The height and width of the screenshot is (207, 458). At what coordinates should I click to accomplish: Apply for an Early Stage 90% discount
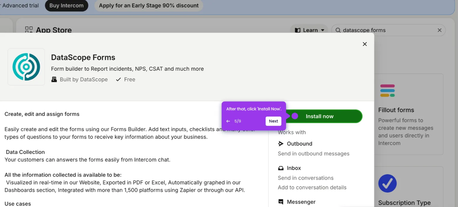(x=149, y=6)
